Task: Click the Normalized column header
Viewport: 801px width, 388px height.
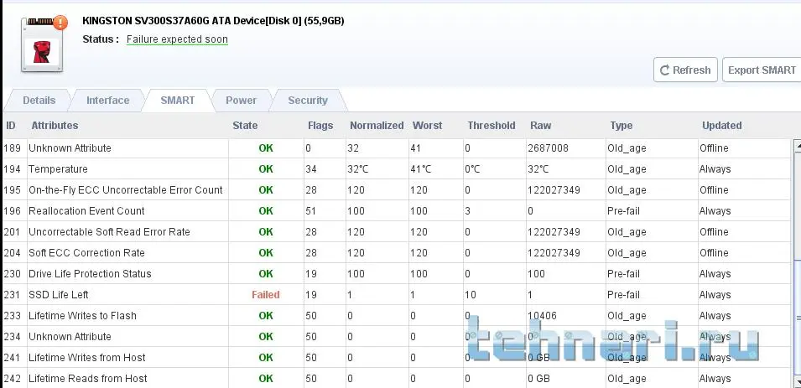Action: tap(377, 126)
